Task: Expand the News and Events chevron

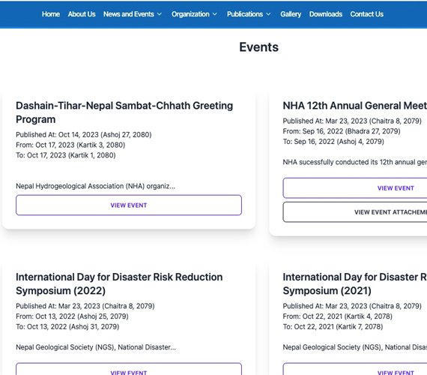Action: tap(160, 14)
